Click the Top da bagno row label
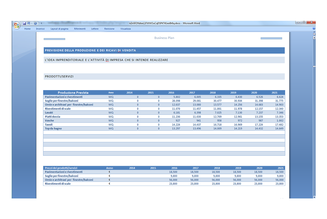327x219 pixels. click(x=53, y=129)
